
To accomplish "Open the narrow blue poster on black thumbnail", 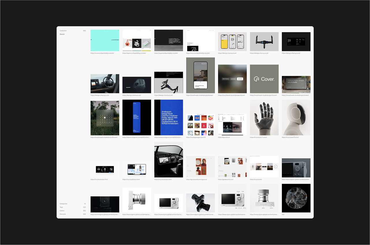I will (137, 117).
